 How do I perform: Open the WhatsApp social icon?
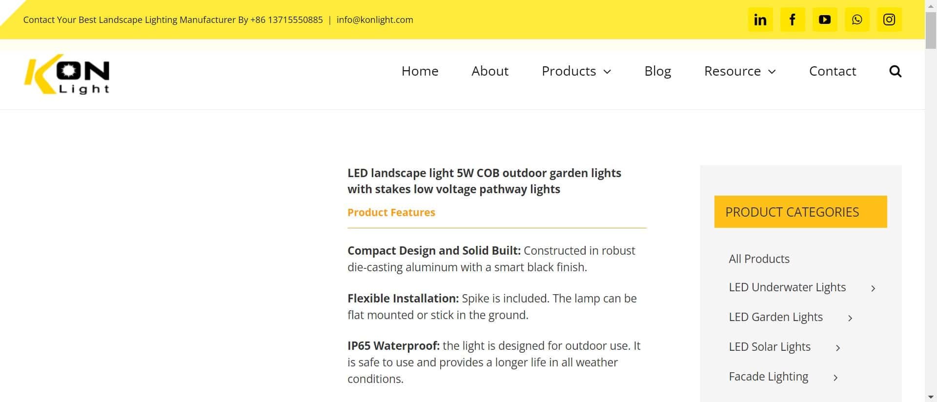coord(856,20)
